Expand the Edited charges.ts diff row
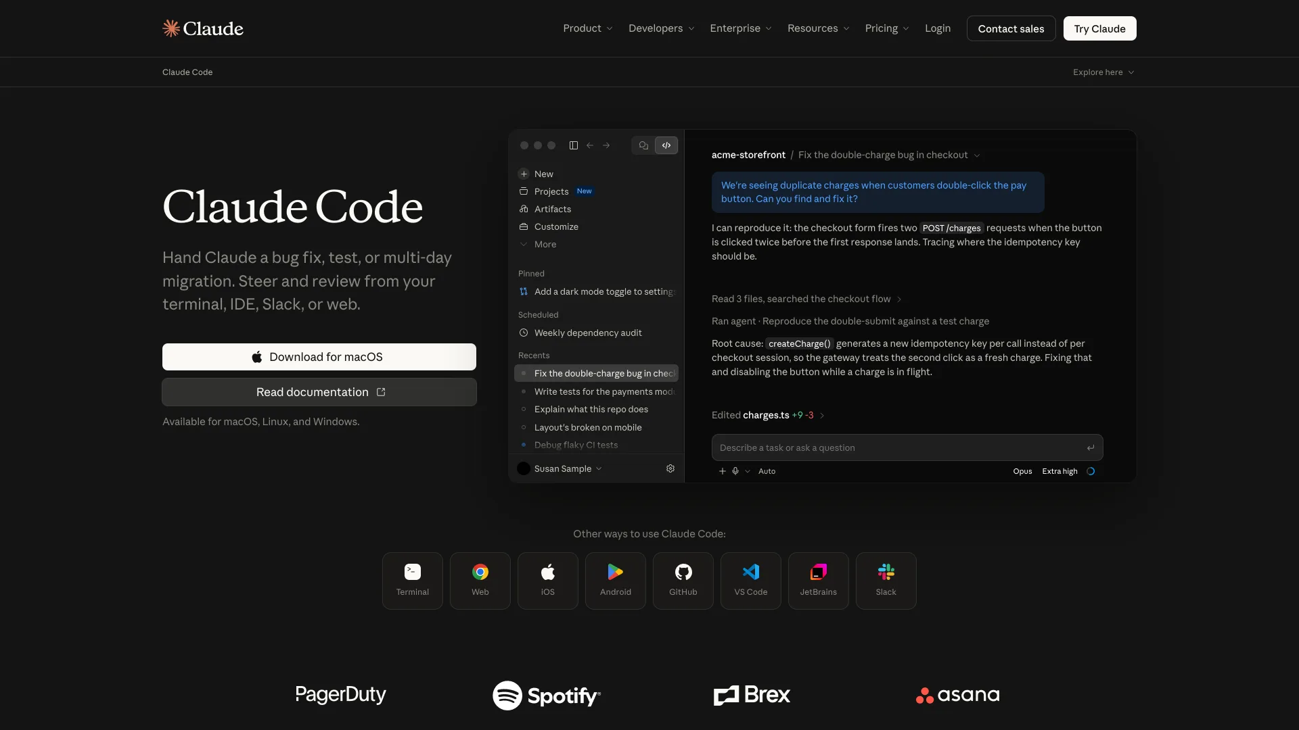The width and height of the screenshot is (1299, 730). coord(768,415)
